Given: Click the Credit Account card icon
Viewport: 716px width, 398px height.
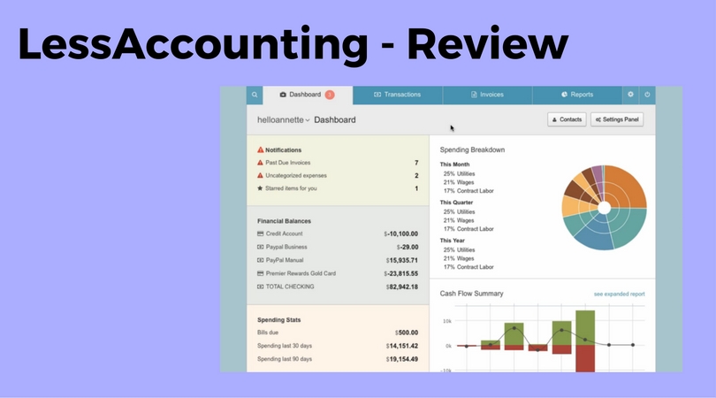Looking at the screenshot, I should [260, 233].
